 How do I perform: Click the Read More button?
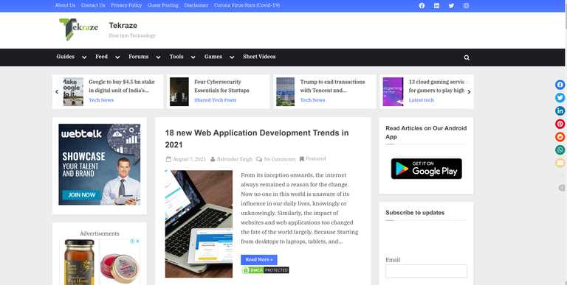[259, 260]
